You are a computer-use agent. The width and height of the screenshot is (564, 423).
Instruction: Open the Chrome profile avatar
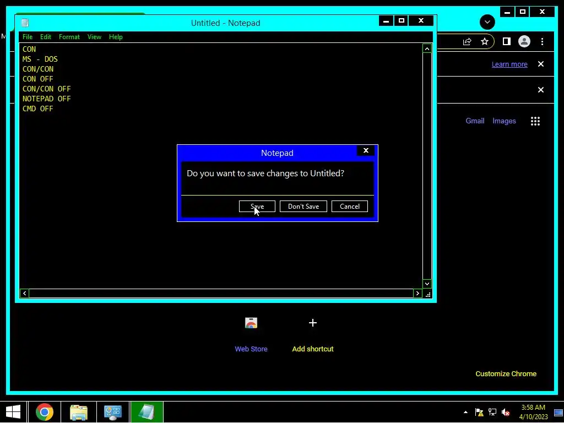tap(524, 42)
